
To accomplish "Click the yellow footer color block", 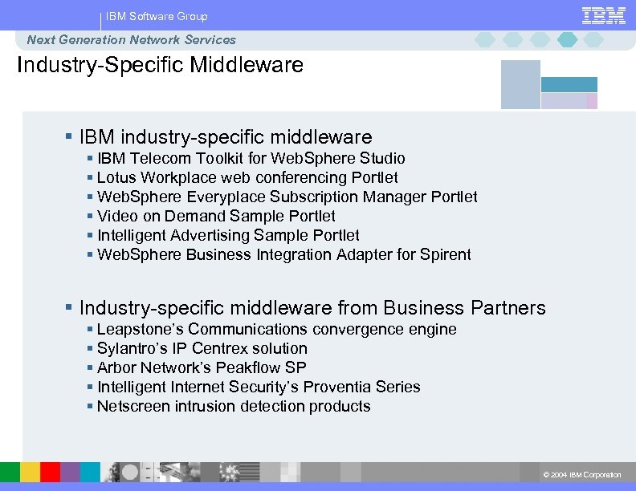I will click(x=31, y=472).
